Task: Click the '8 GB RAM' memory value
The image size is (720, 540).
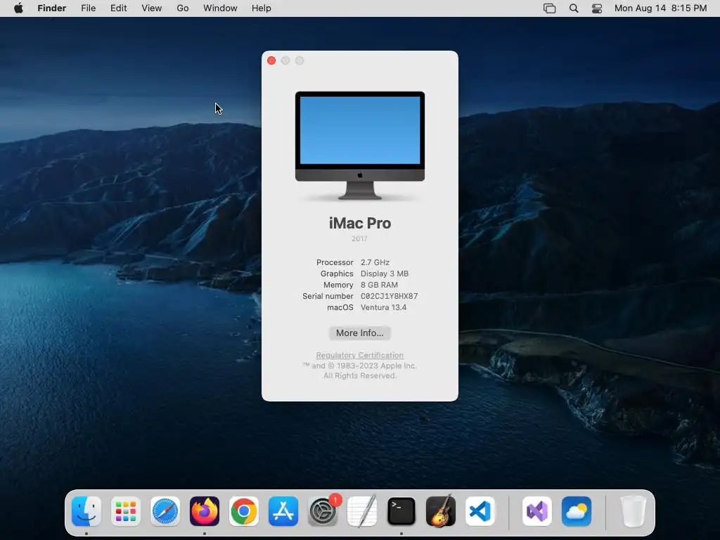Action: tap(379, 285)
